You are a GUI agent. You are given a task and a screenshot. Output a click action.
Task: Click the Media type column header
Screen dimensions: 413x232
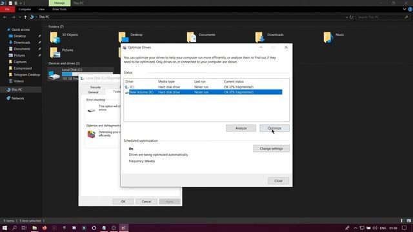pos(166,82)
